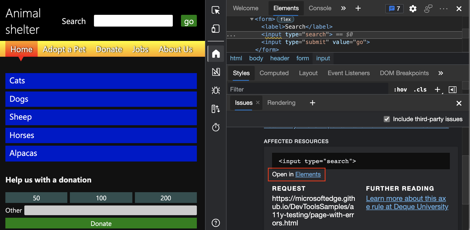The height and width of the screenshot is (230, 470).
Task: Expand more Styles pane tabs chevron
Action: tap(441, 73)
